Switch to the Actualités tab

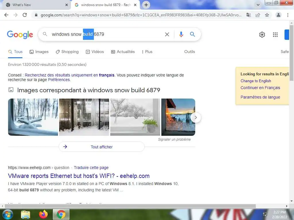[123, 52]
